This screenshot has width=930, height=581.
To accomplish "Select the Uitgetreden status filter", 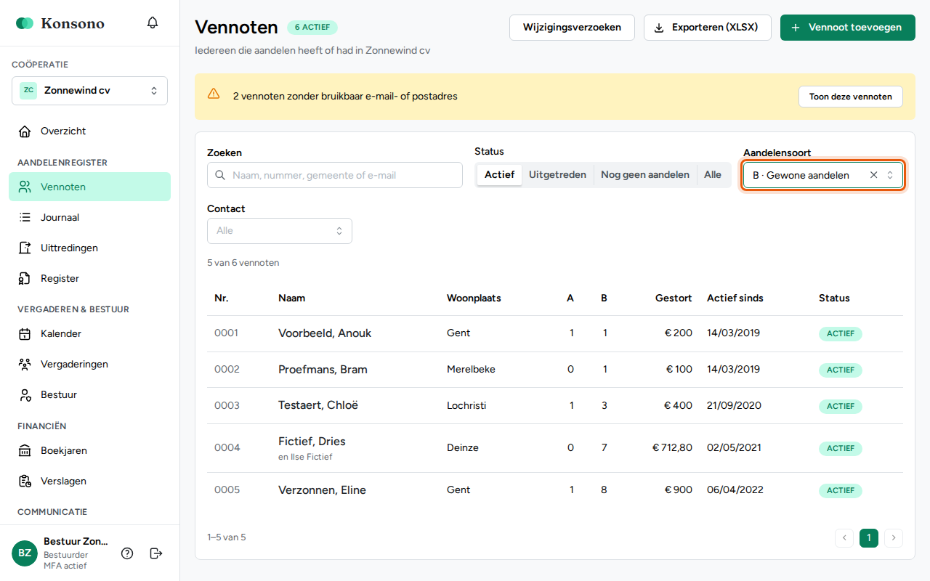I will pos(557,175).
